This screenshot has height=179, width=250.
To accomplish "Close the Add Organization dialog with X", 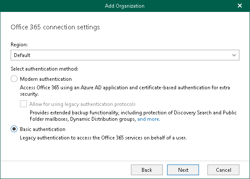I will click(240, 6).
